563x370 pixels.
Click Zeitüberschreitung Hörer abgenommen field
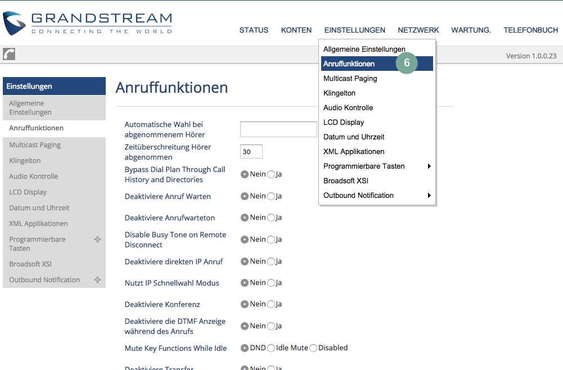coord(251,151)
